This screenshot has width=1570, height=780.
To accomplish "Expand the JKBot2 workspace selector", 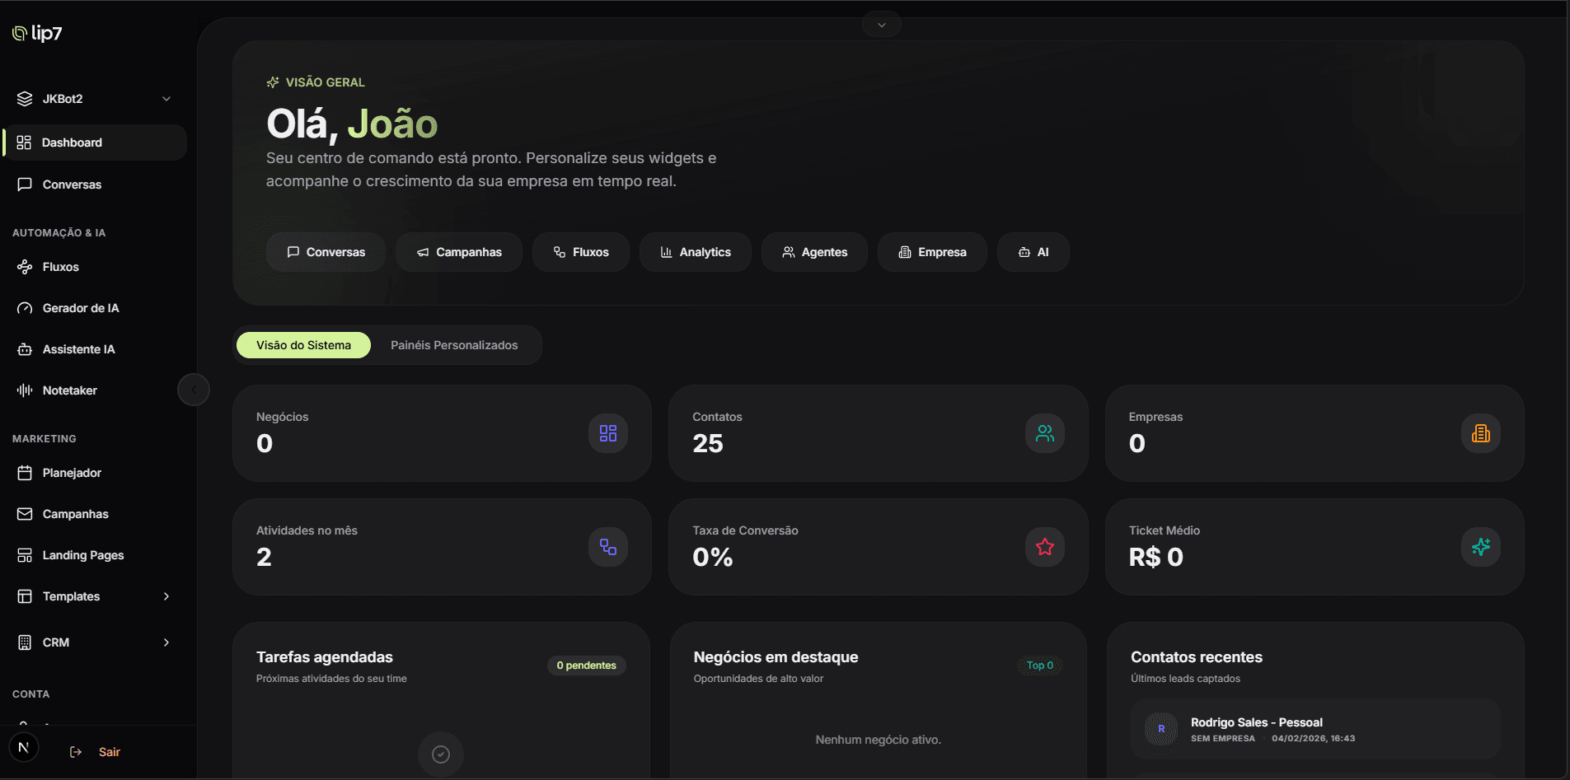I will [95, 98].
